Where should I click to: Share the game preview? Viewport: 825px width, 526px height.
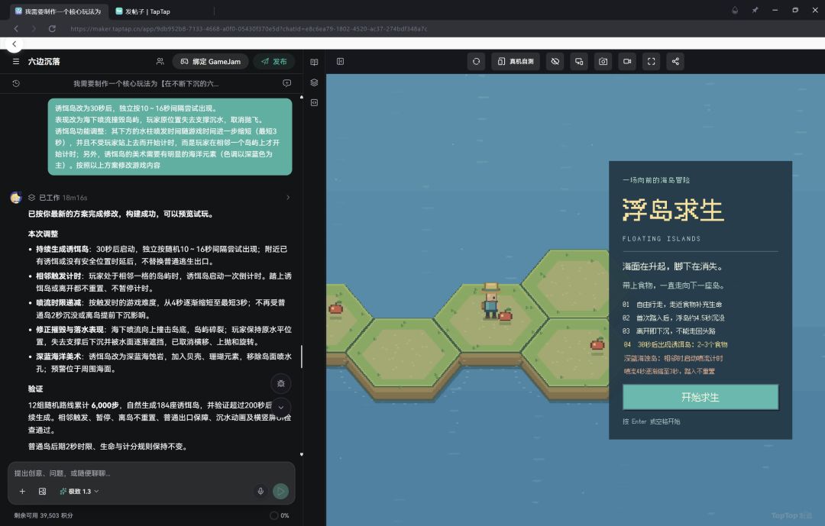point(675,62)
